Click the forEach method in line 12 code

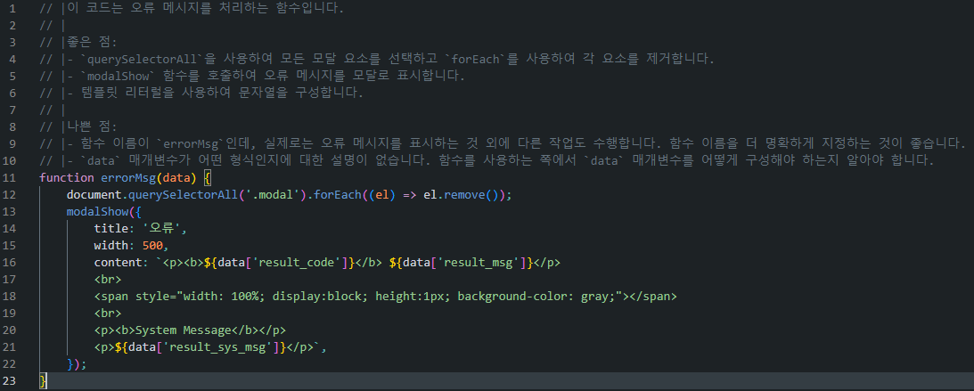(x=337, y=195)
